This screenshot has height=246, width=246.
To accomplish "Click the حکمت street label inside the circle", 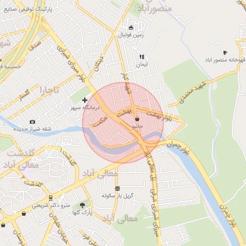I will click(100, 122).
